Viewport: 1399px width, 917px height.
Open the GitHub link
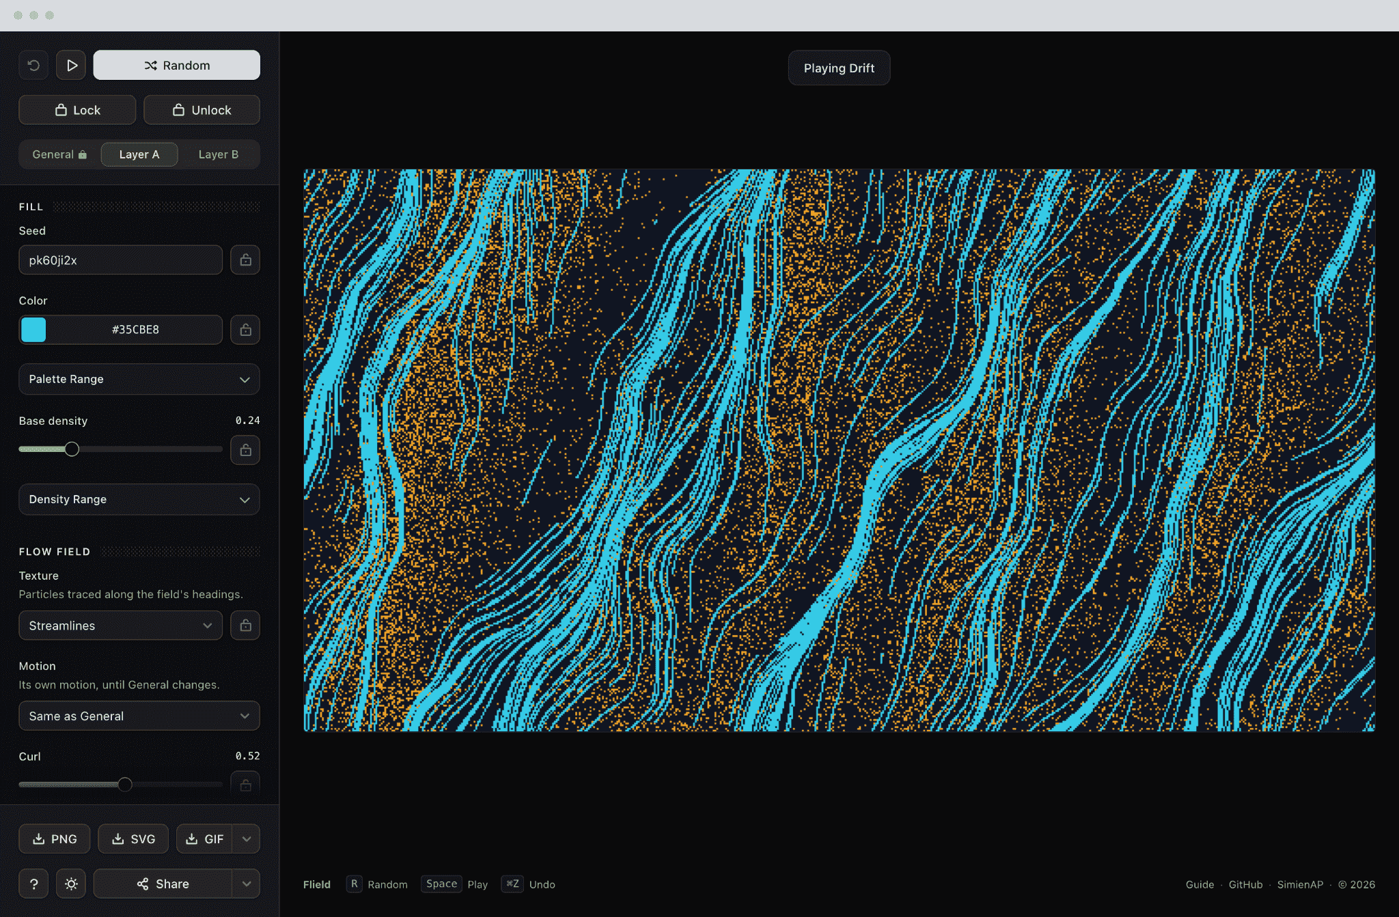pyautogui.click(x=1245, y=884)
